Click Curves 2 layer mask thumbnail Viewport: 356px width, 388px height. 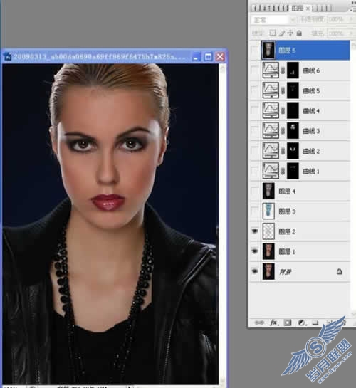click(x=293, y=151)
